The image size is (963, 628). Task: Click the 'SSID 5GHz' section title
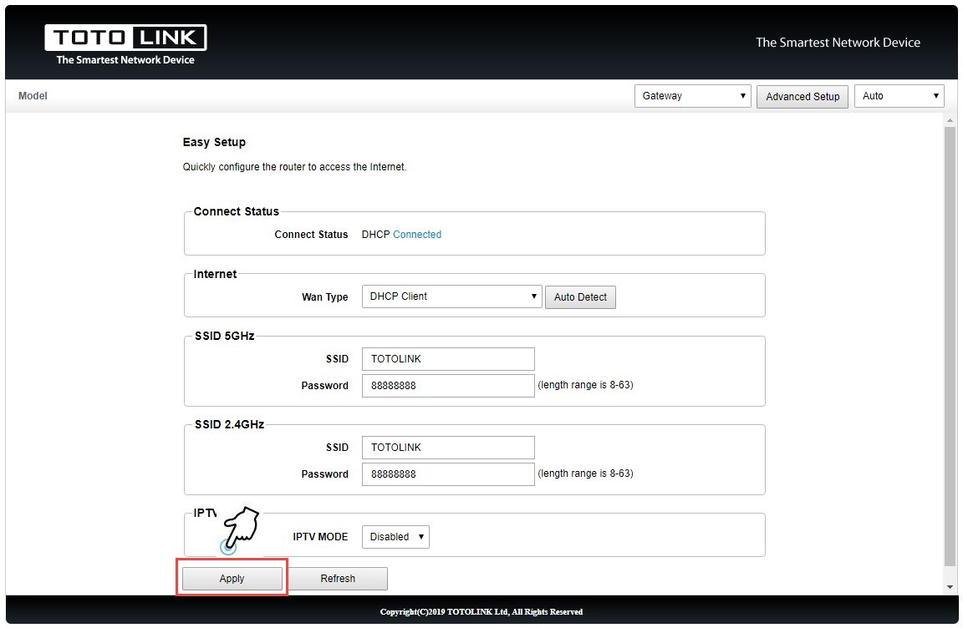pyautogui.click(x=224, y=336)
